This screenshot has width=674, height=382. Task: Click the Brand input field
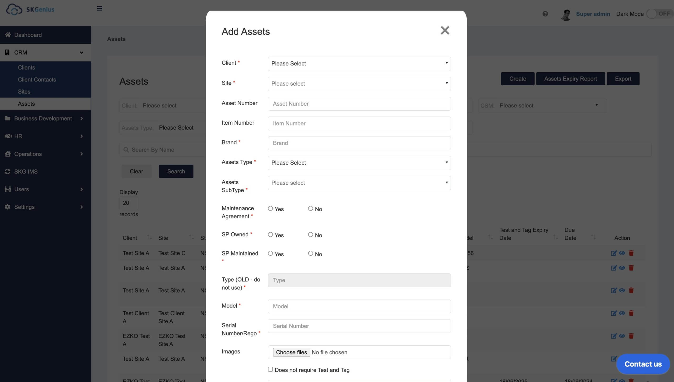coord(359,143)
